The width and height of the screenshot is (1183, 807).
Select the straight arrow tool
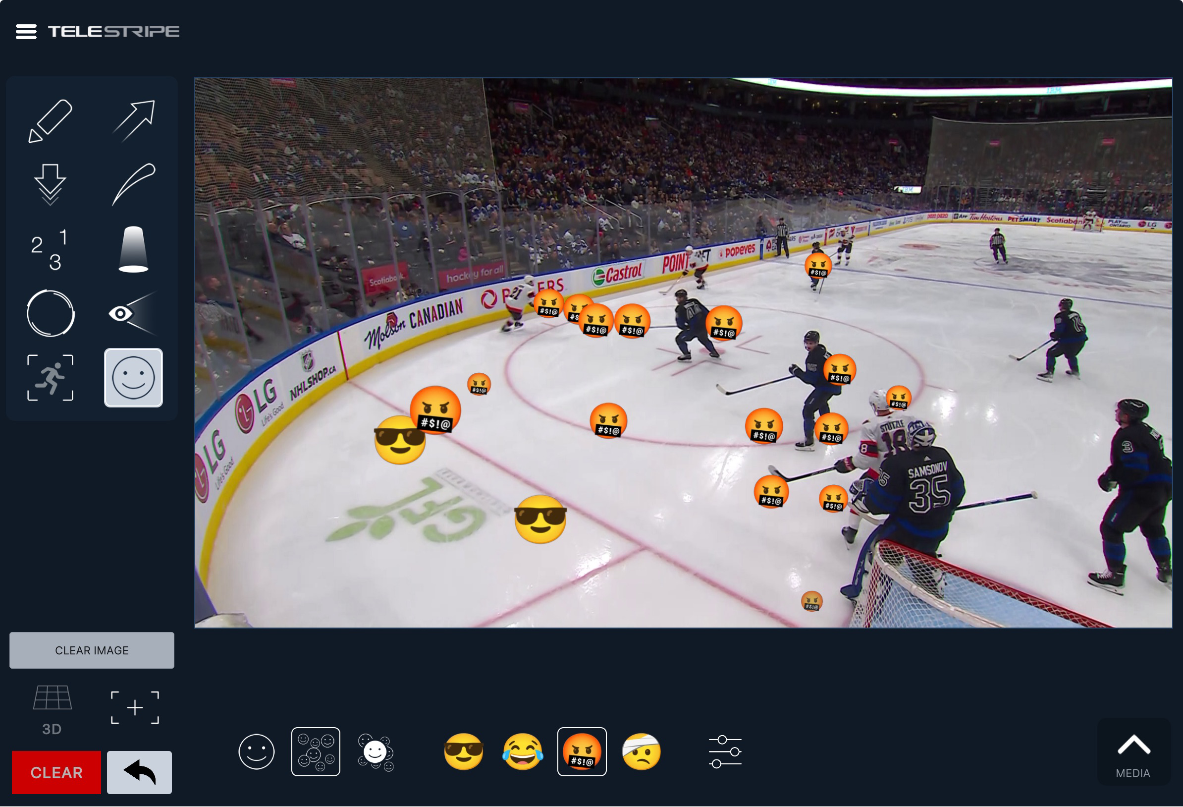coord(133,121)
